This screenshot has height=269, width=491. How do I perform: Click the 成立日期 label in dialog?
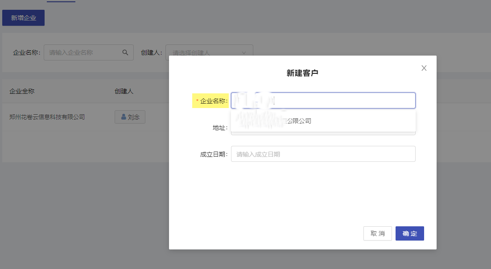coord(214,154)
